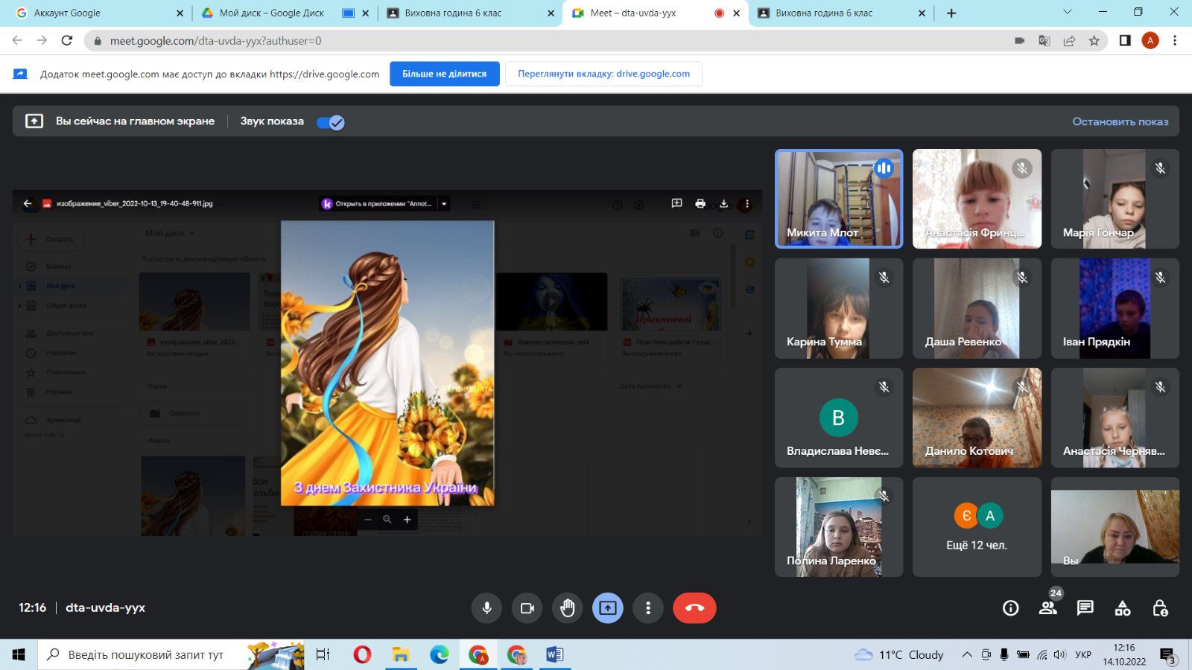Open Chrome profile avatar A
The width and height of the screenshot is (1192, 670).
coord(1150,41)
